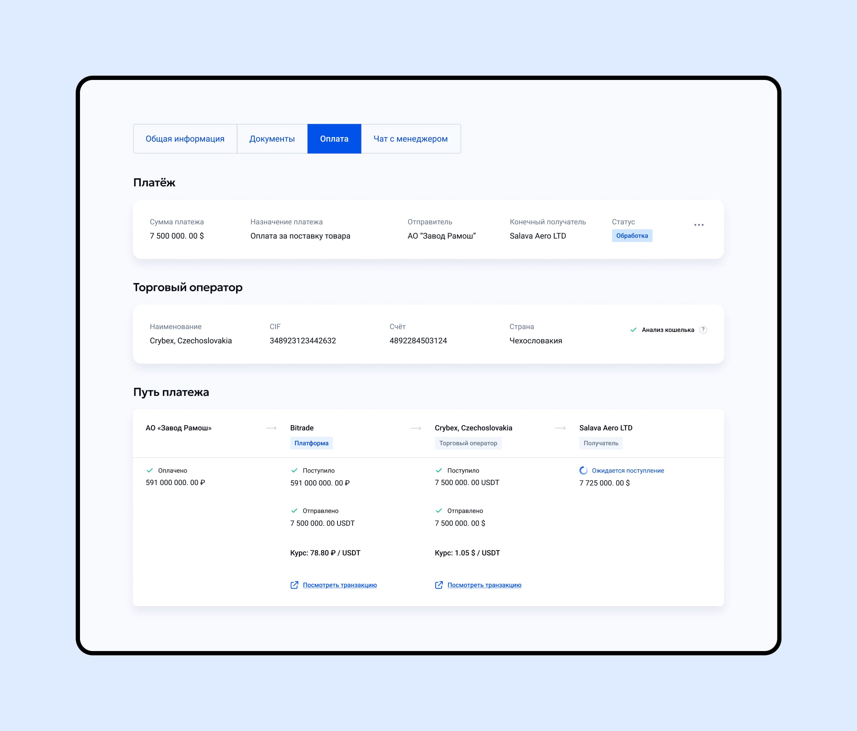Click the external link icon under Crybex

(x=439, y=585)
